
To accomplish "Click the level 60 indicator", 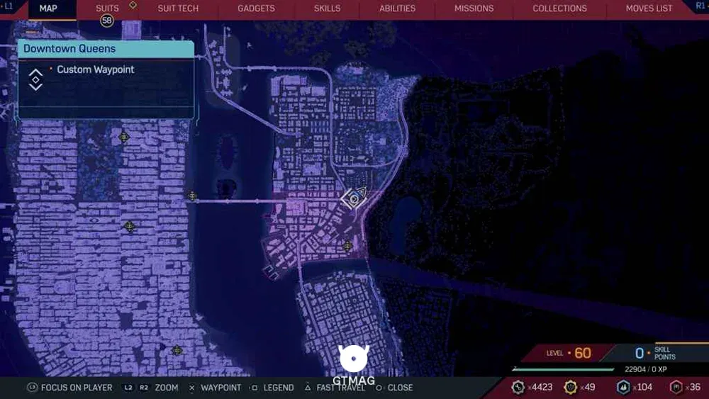I will click(569, 353).
